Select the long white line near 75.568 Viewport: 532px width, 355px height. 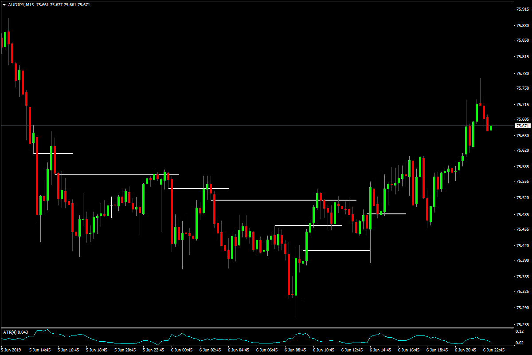coord(117,175)
